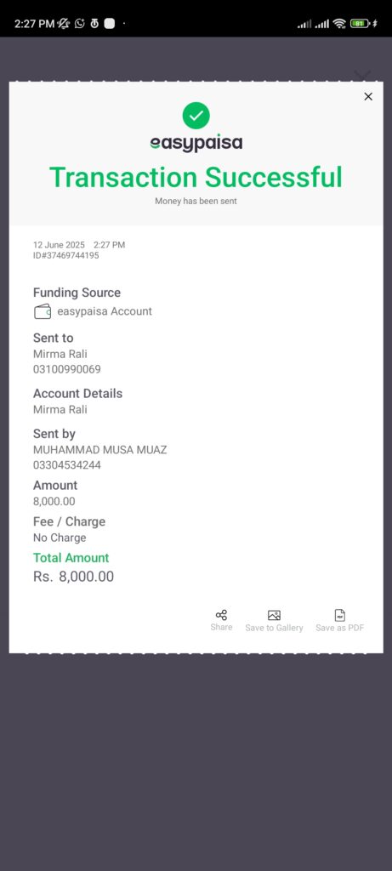Tap the transaction ID number
Image resolution: width=392 pixels, height=871 pixels.
tap(66, 255)
